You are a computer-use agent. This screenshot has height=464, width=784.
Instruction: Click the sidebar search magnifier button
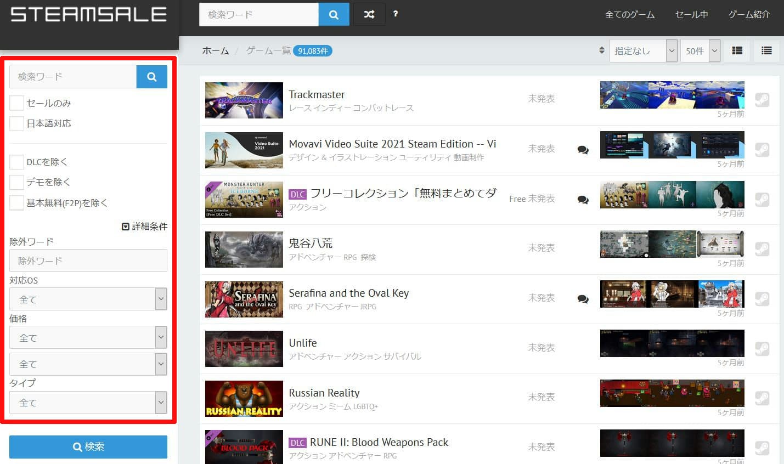152,77
